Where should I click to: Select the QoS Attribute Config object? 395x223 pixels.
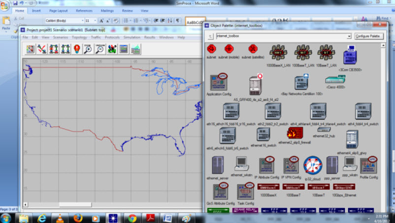tap(221, 191)
